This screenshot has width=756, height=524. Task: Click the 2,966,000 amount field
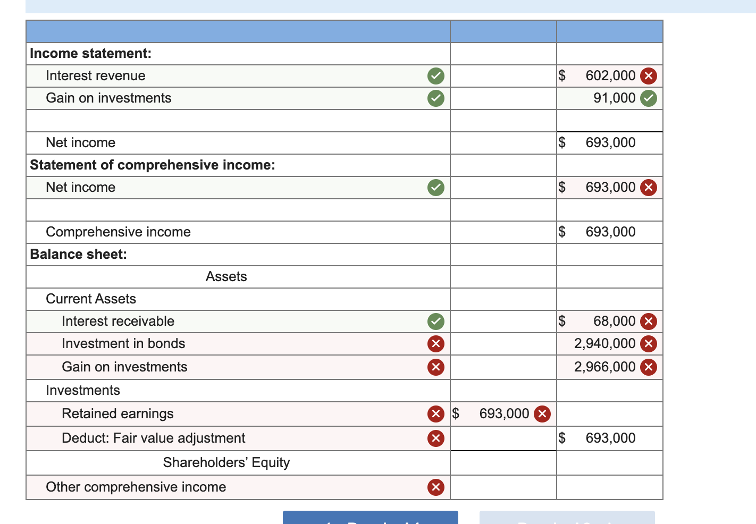(x=610, y=367)
